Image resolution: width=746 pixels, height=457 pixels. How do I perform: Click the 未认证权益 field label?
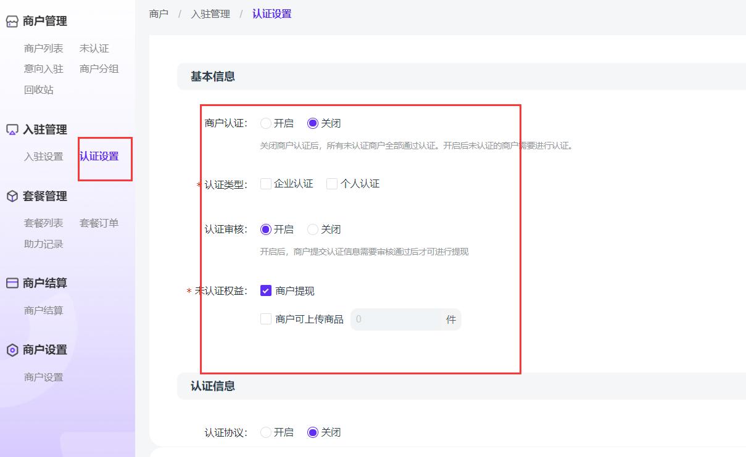221,291
